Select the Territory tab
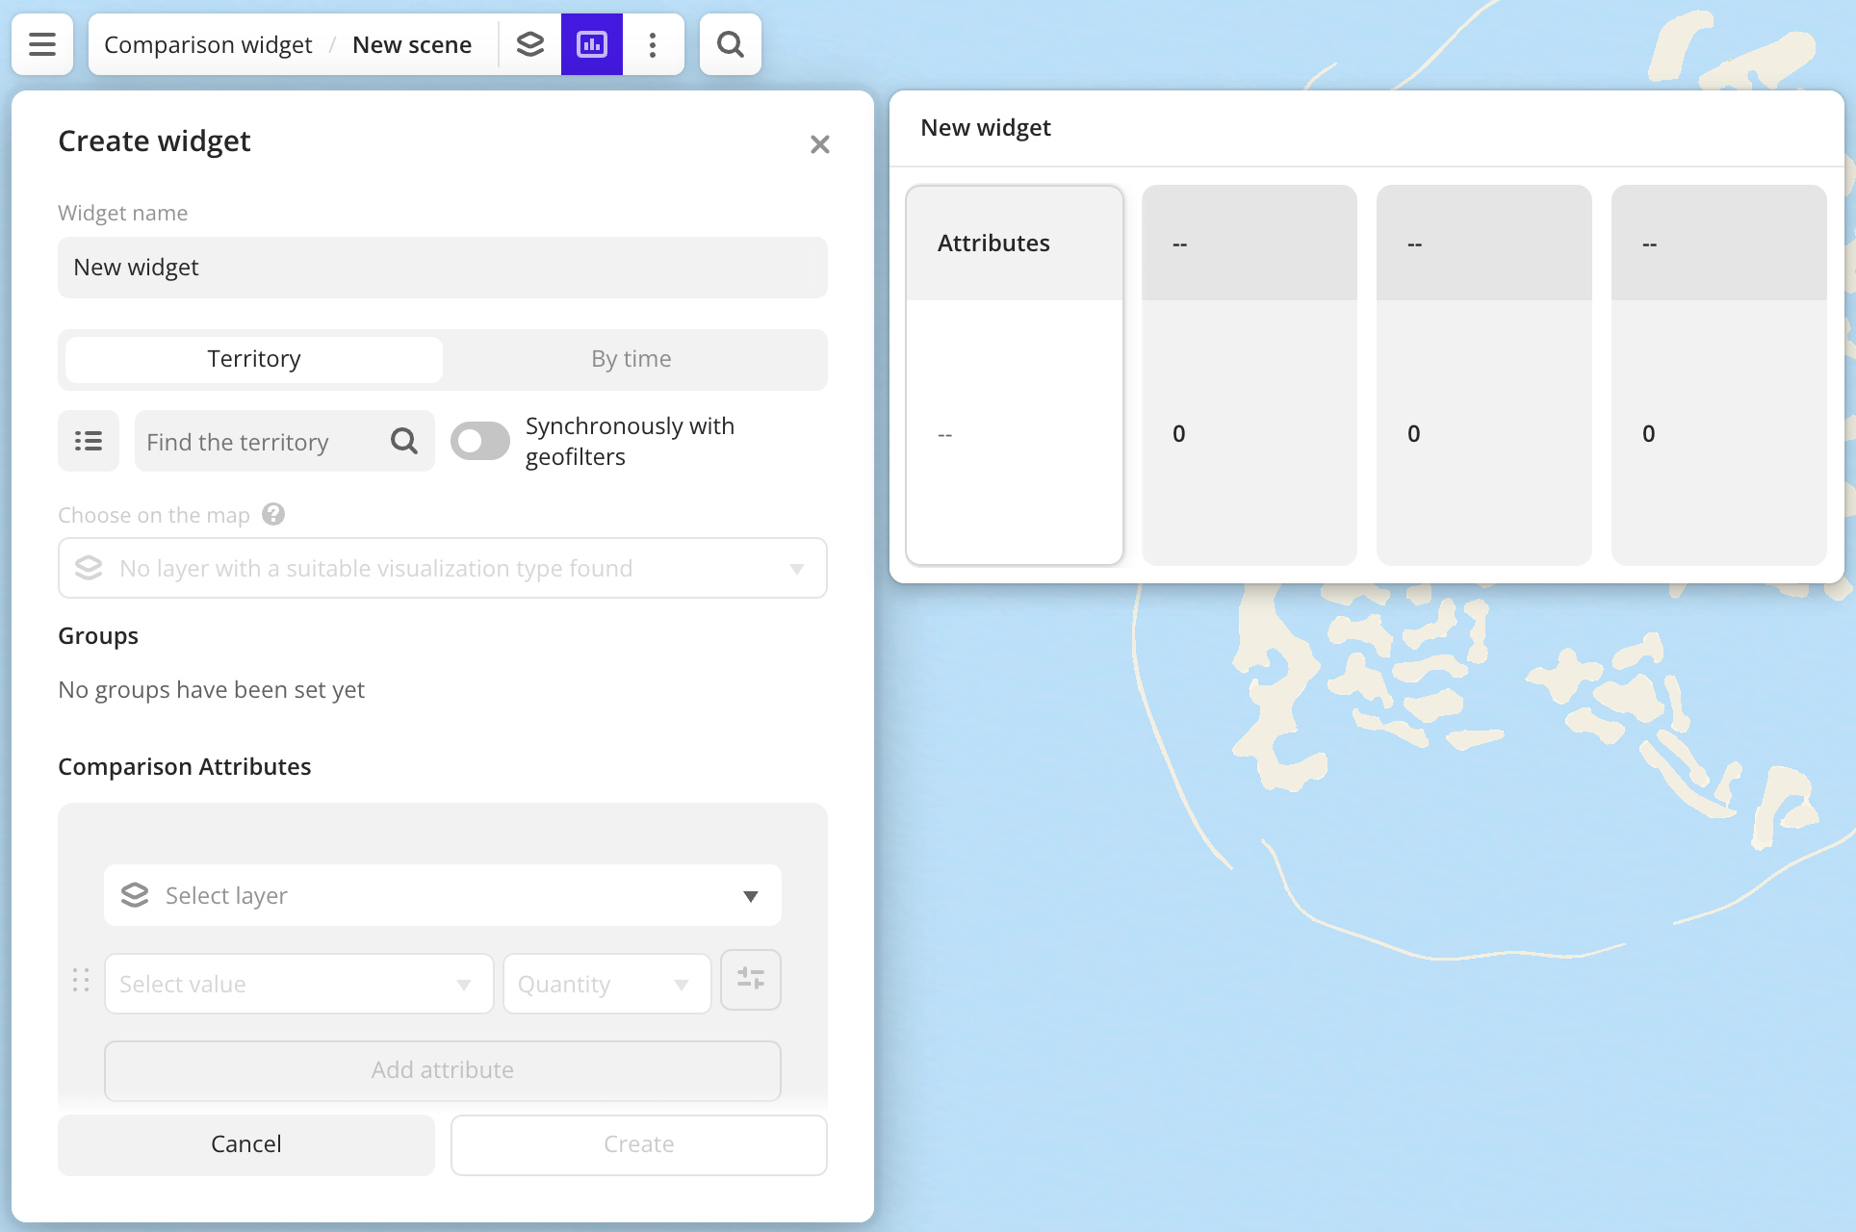Image resolution: width=1856 pixels, height=1232 pixels. click(254, 359)
